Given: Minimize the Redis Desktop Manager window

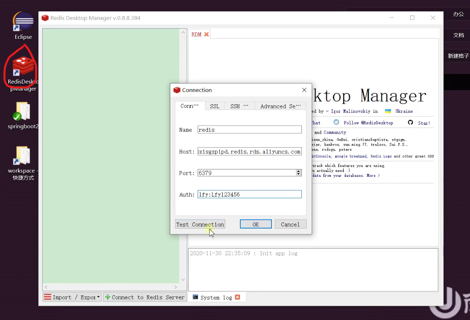Looking at the screenshot, I should (392, 18).
